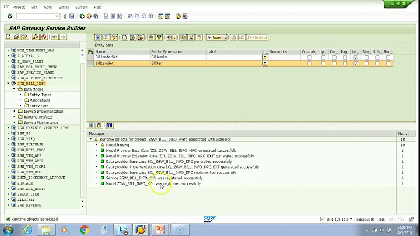Open the Edit menu

click(x=34, y=7)
